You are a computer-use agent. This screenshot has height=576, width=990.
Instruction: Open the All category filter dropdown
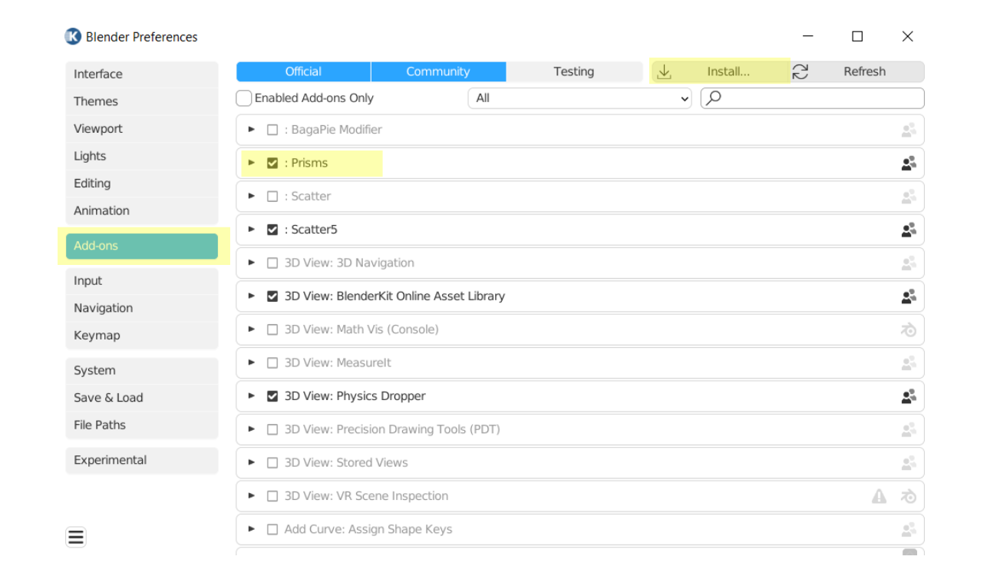579,98
